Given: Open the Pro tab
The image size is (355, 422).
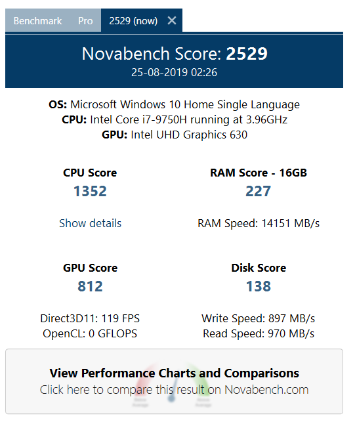Looking at the screenshot, I should tap(85, 21).
